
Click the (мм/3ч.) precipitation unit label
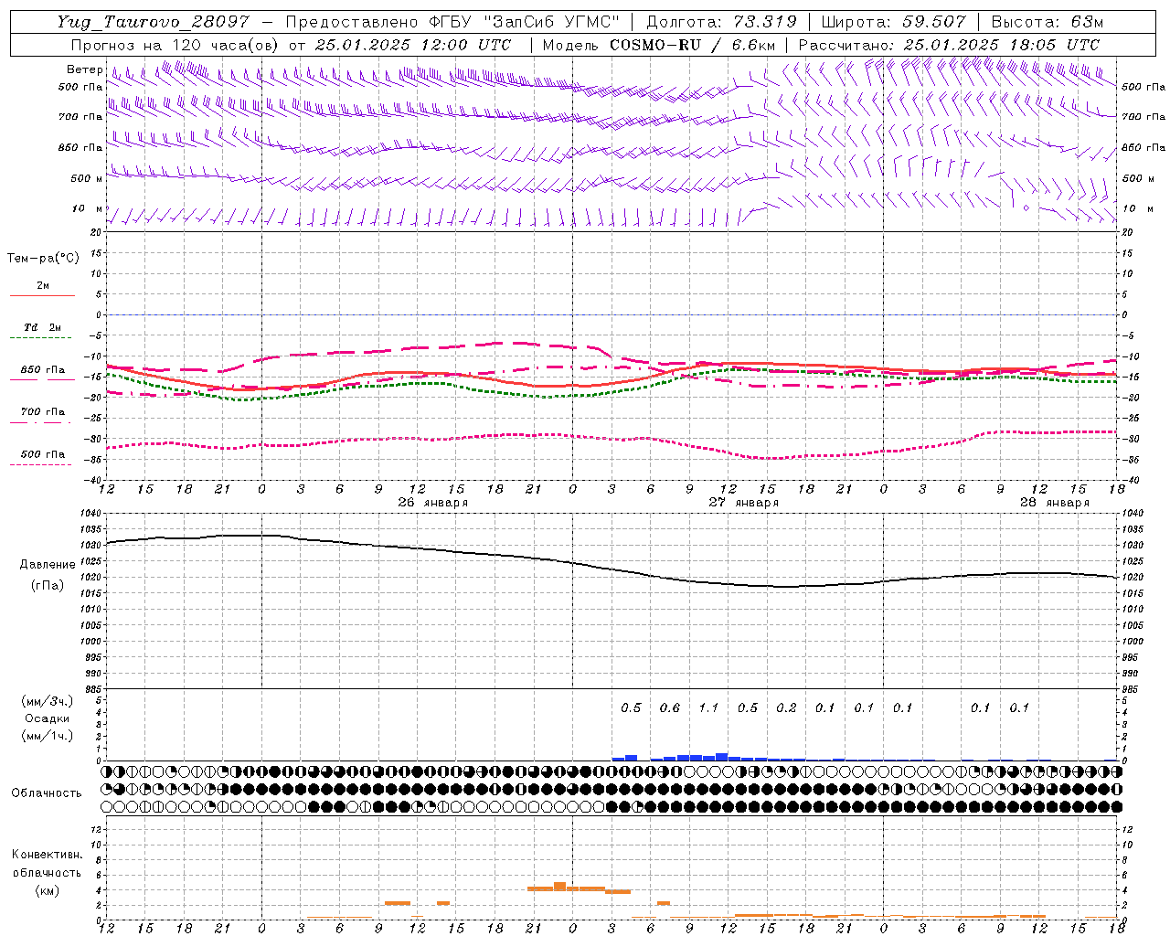(x=47, y=701)
